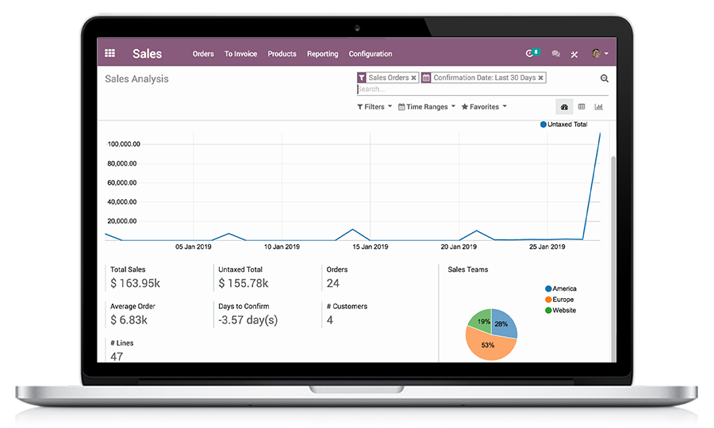Toggle Website in the pie legend
This screenshot has height=428, width=714.
[562, 310]
